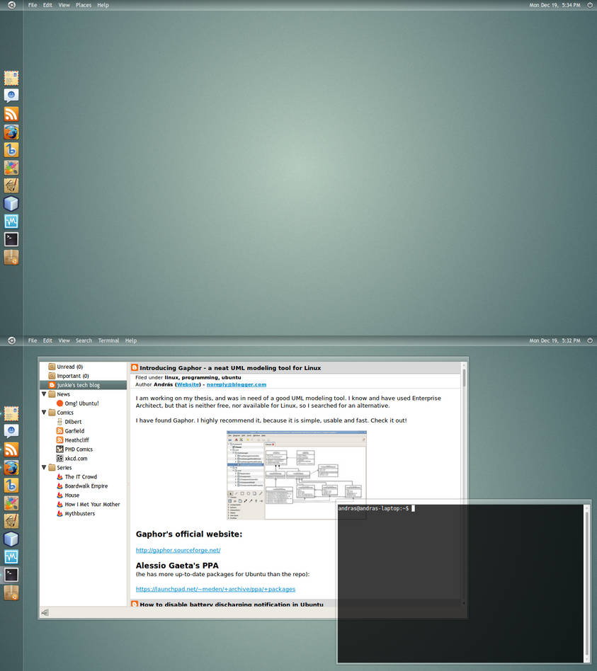Open the View menu on the 5:32 PM panel
Screen dimensions: 597x671
[x=64, y=340]
